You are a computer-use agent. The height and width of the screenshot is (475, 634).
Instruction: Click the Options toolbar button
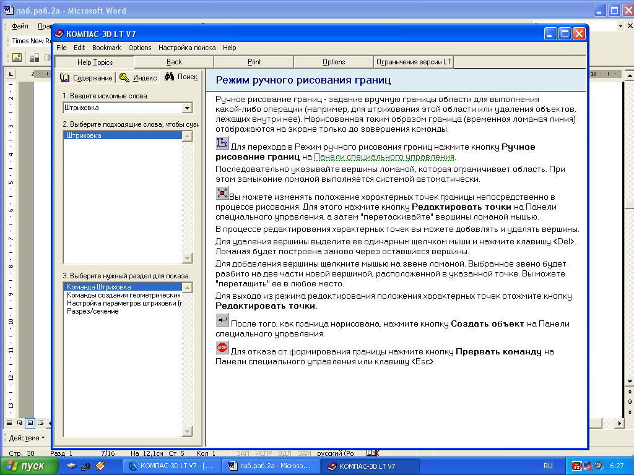[x=334, y=62]
